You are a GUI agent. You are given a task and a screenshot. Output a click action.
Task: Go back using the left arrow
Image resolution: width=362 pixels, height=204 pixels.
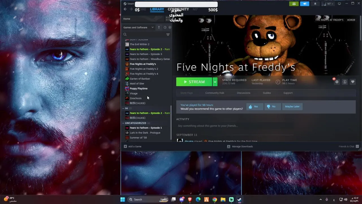tap(125, 9)
